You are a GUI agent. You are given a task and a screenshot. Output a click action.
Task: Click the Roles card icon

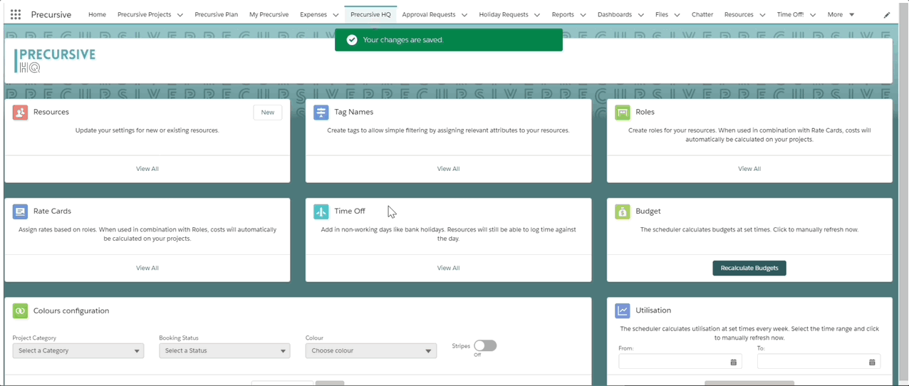pos(623,113)
